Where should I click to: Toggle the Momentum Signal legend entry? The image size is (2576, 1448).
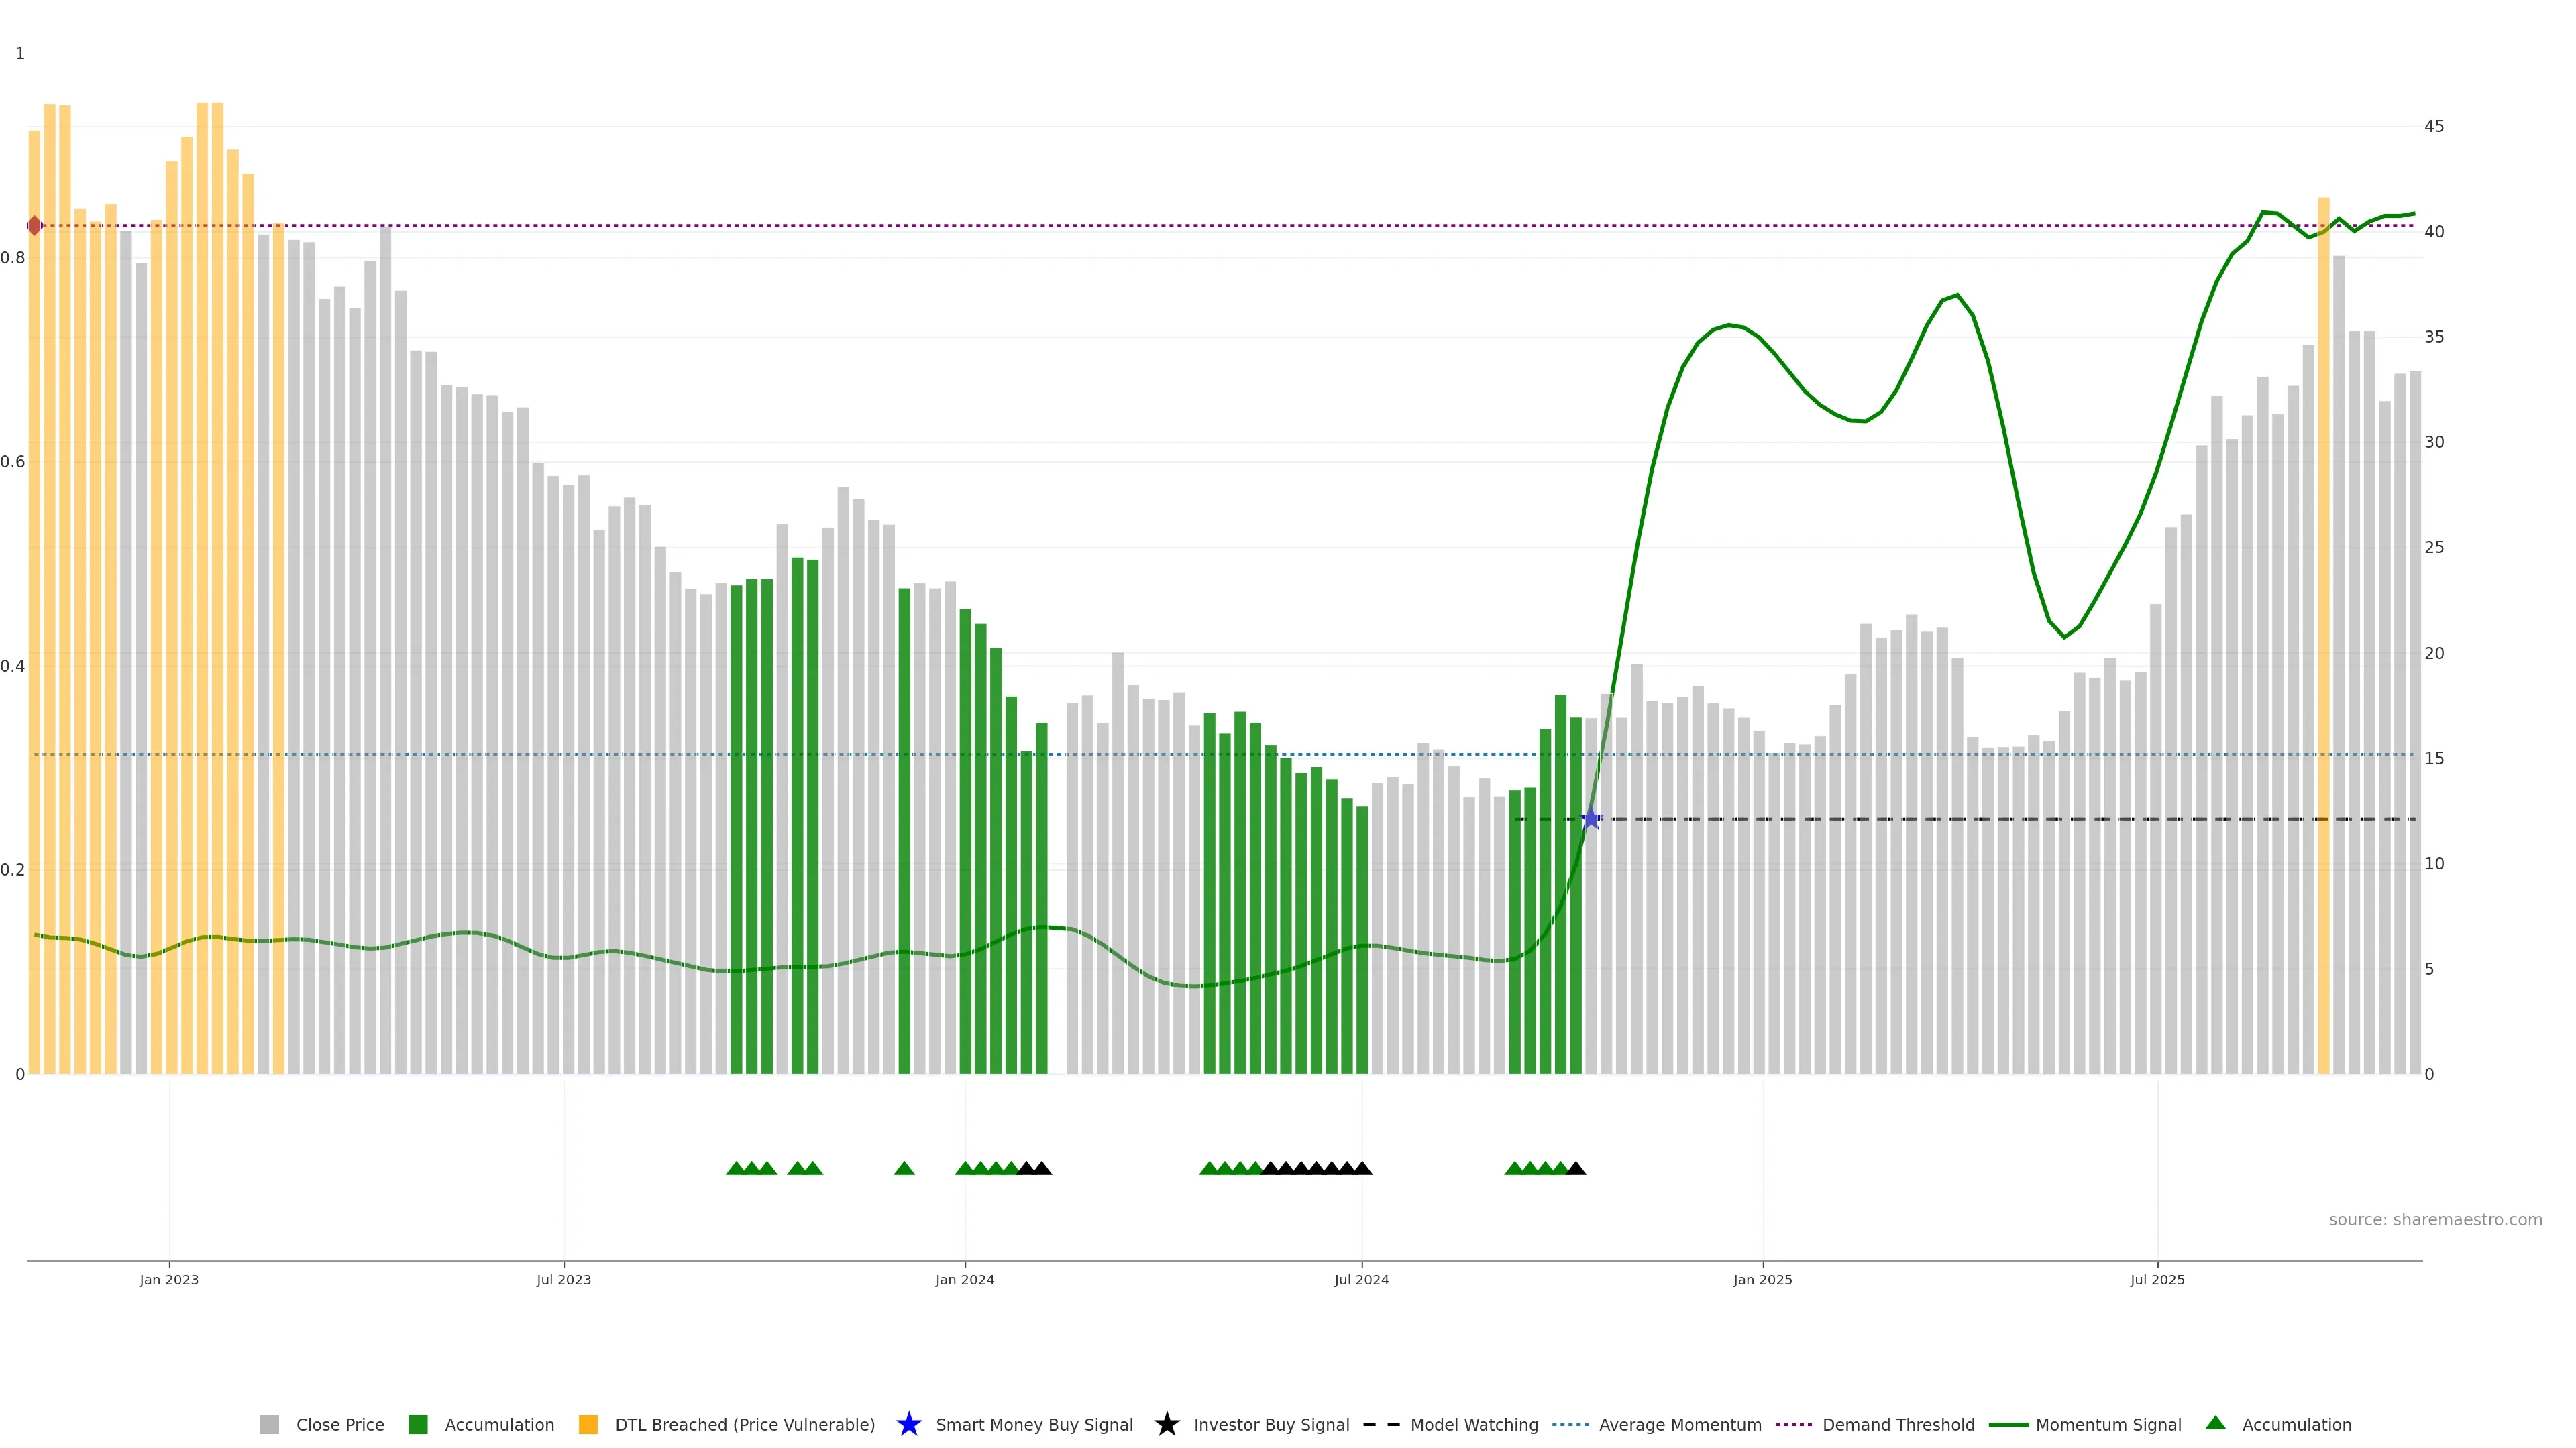click(2108, 1424)
